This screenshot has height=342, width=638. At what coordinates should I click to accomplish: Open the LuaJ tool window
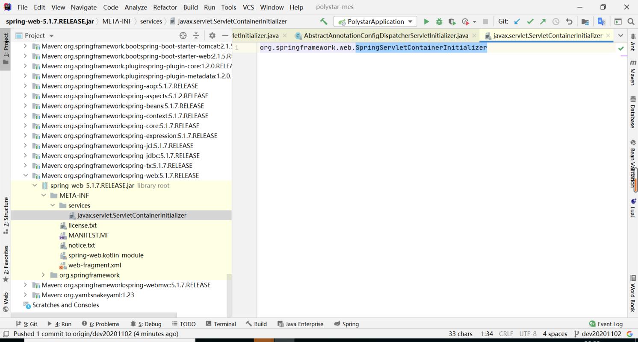633,208
